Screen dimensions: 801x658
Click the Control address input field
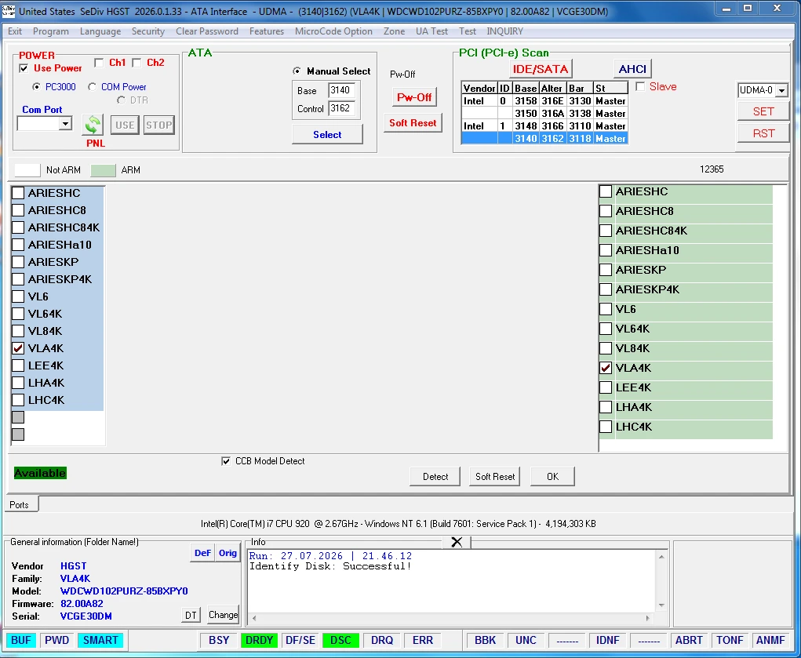click(x=341, y=108)
